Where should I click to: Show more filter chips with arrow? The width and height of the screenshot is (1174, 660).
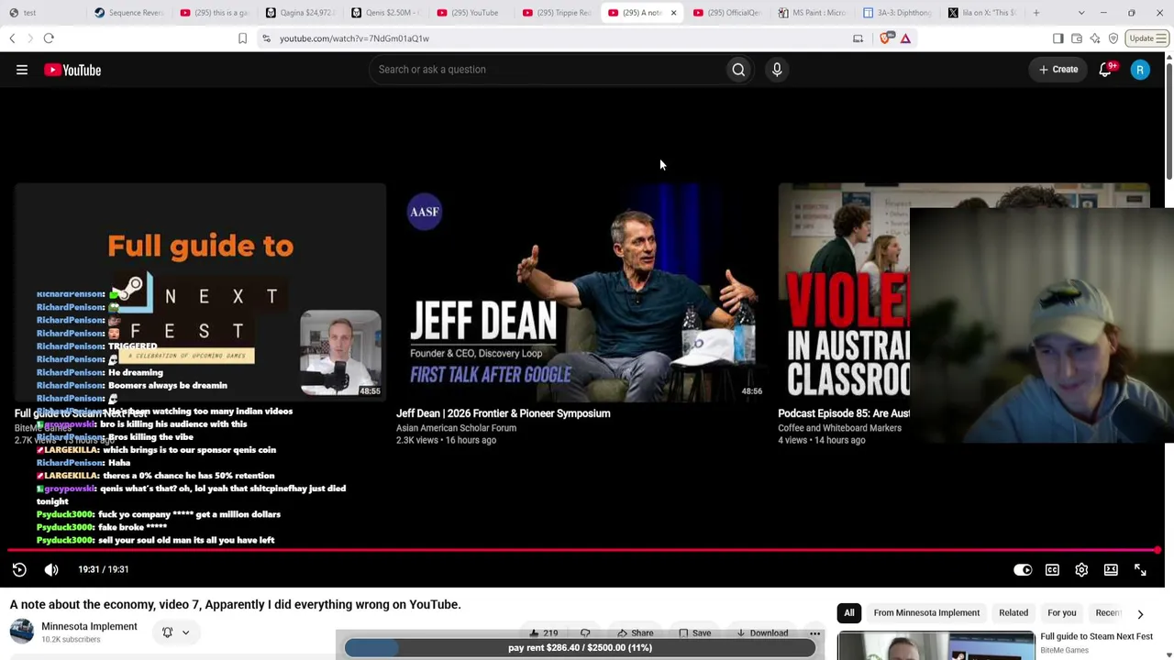(1140, 614)
